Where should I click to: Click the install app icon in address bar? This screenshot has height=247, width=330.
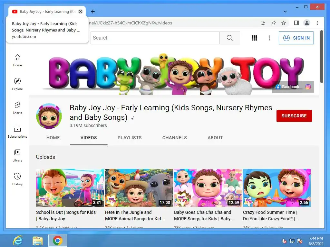[263, 23]
